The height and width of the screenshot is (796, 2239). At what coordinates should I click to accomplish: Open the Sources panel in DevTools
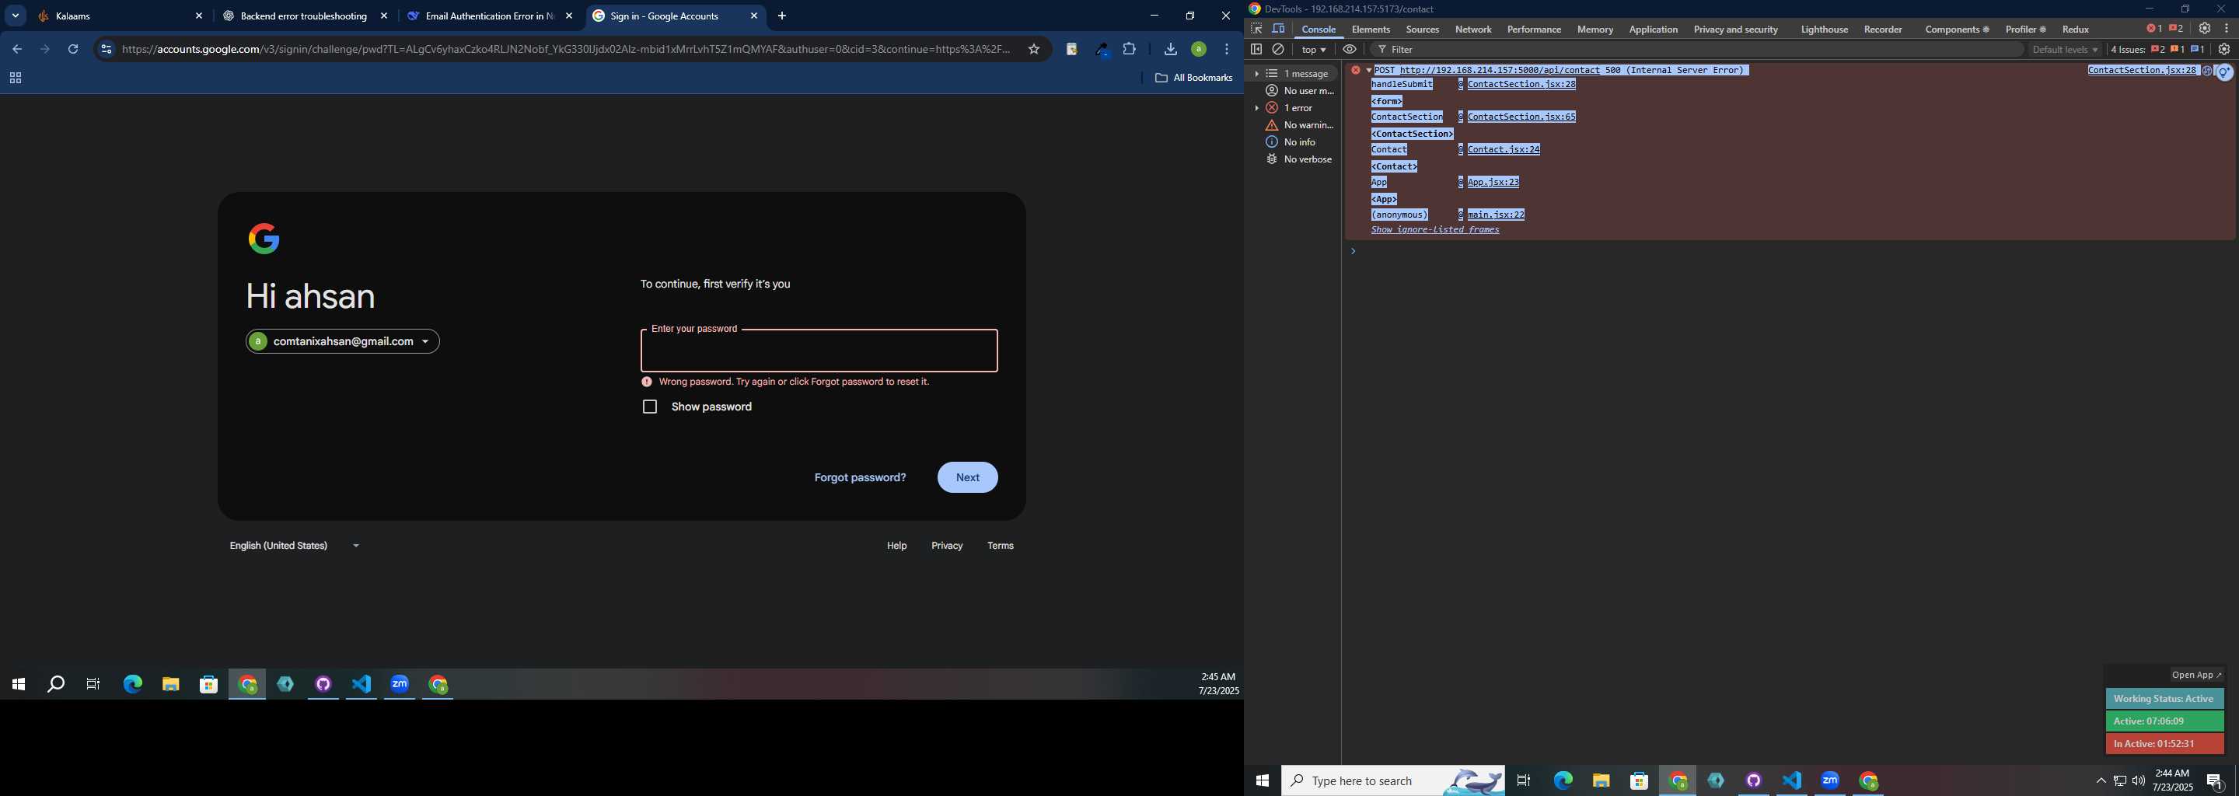coord(1422,30)
